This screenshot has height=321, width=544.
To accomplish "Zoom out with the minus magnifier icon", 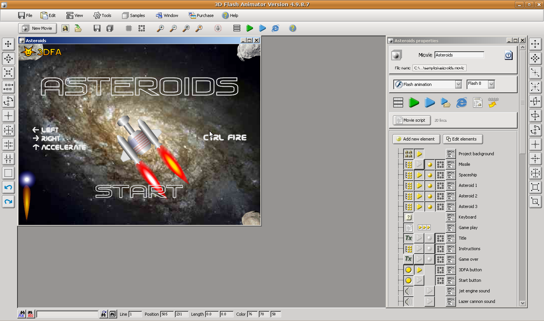I will click(x=173, y=28).
